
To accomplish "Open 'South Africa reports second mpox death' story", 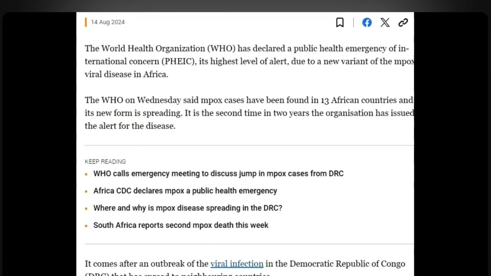I will click(181, 225).
